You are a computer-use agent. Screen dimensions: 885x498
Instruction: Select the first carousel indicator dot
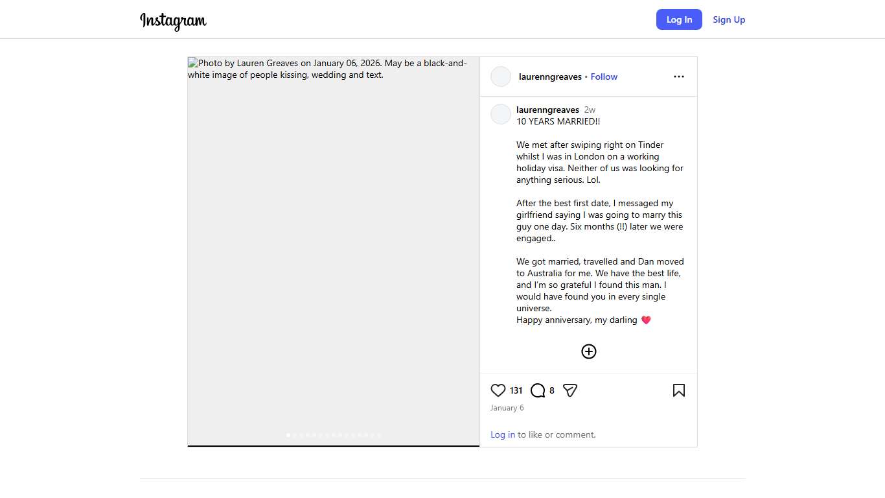click(x=288, y=435)
